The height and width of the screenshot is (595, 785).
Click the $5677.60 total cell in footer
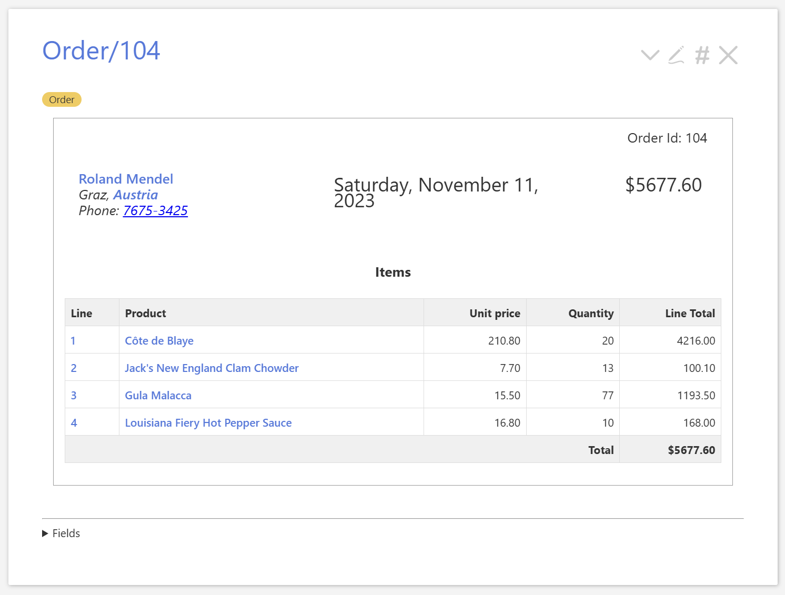click(x=691, y=450)
